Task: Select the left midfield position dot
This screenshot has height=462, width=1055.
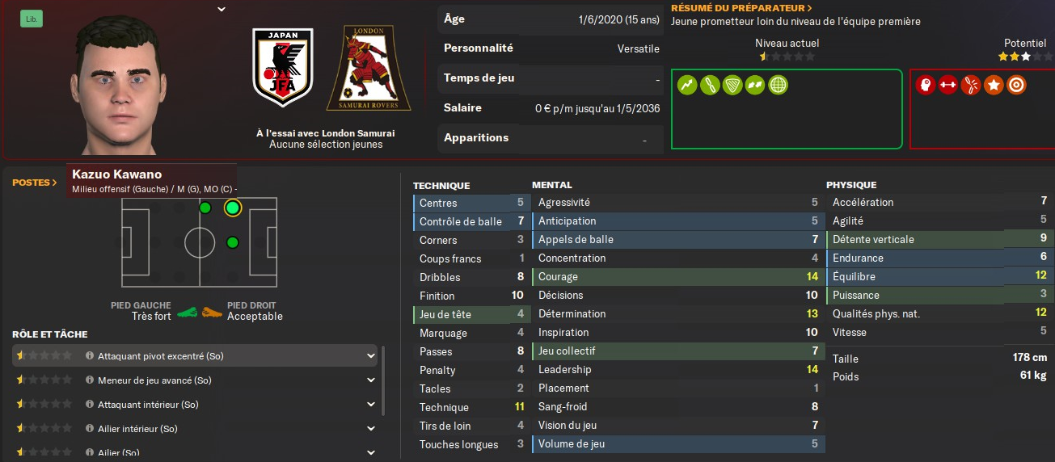Action: (205, 208)
